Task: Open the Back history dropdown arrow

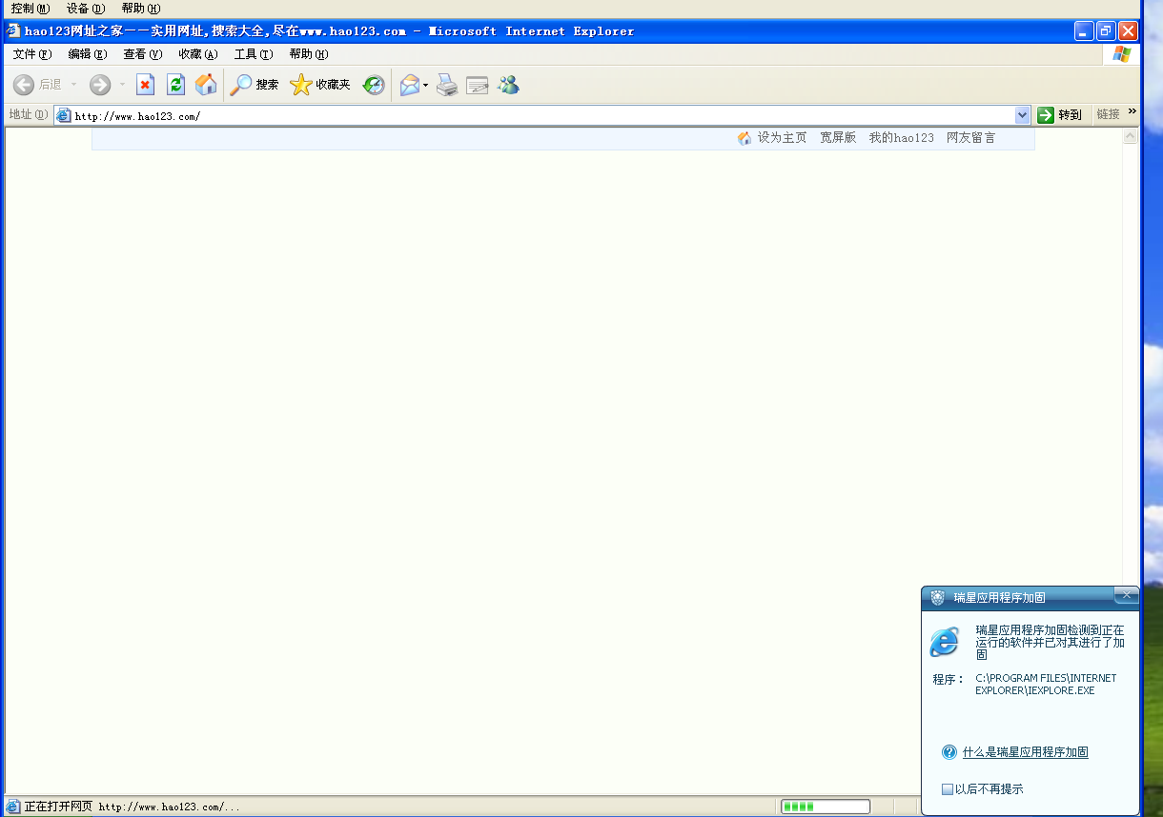Action: click(x=73, y=85)
